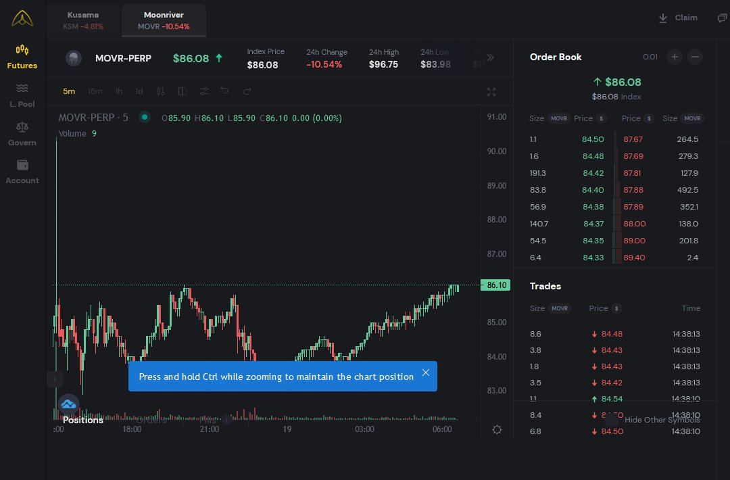Click the 86.10 current price label

[x=495, y=285]
